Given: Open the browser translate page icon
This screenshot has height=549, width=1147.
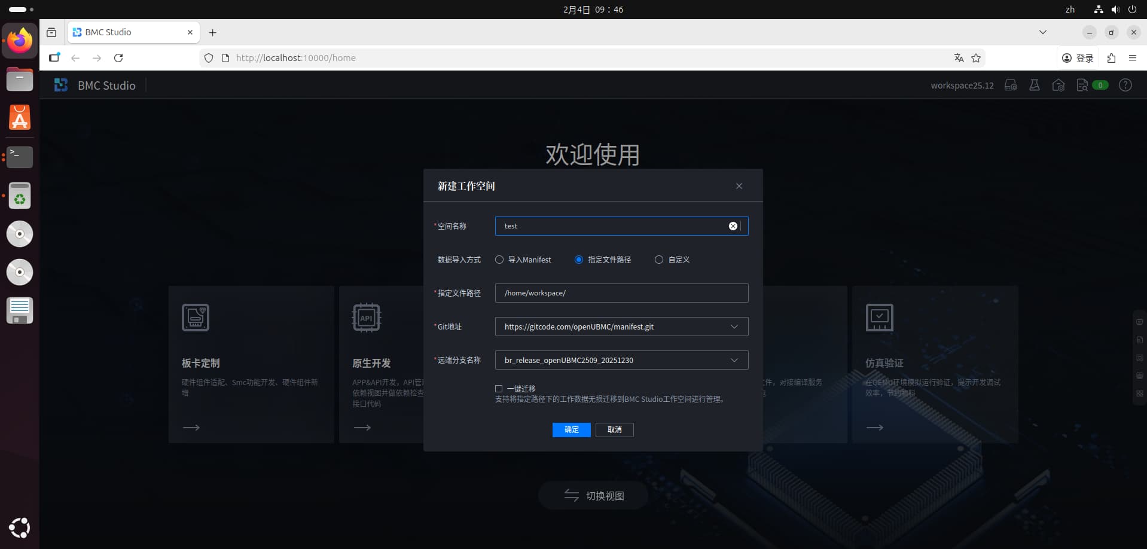Looking at the screenshot, I should [959, 58].
